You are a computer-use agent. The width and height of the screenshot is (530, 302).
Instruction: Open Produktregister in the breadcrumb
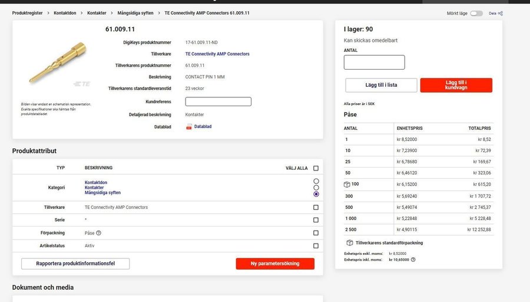[27, 13]
